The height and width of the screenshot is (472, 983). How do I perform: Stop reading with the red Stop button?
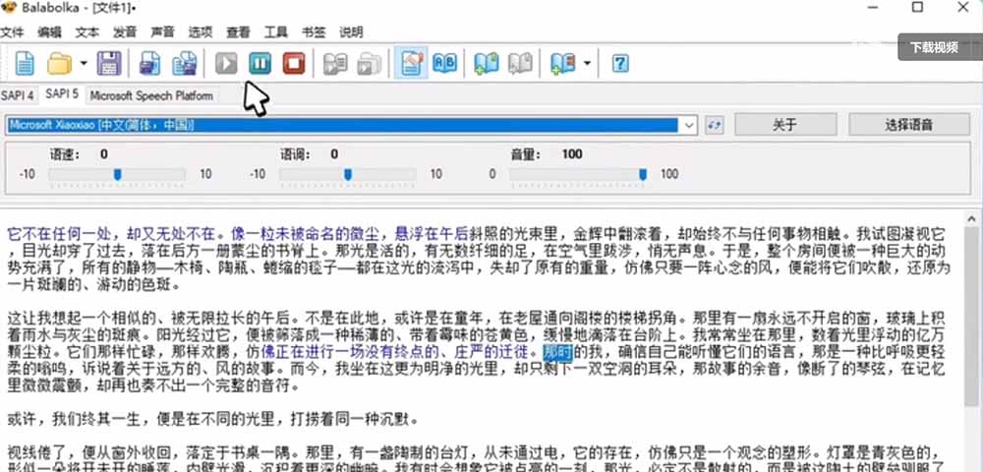(x=293, y=63)
